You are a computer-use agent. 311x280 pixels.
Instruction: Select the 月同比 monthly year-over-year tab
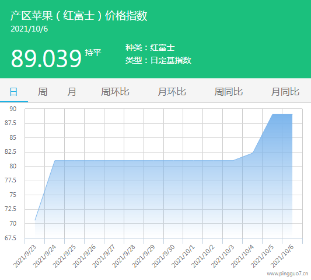285,92
